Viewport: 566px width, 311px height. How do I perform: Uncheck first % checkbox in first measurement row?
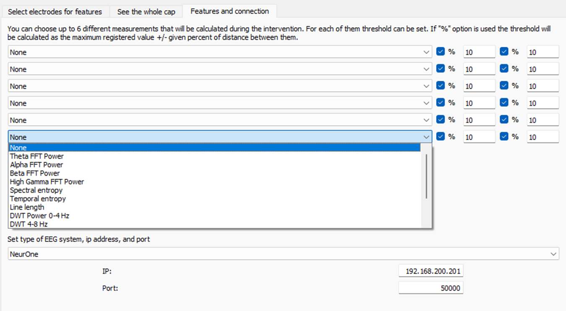pos(440,52)
